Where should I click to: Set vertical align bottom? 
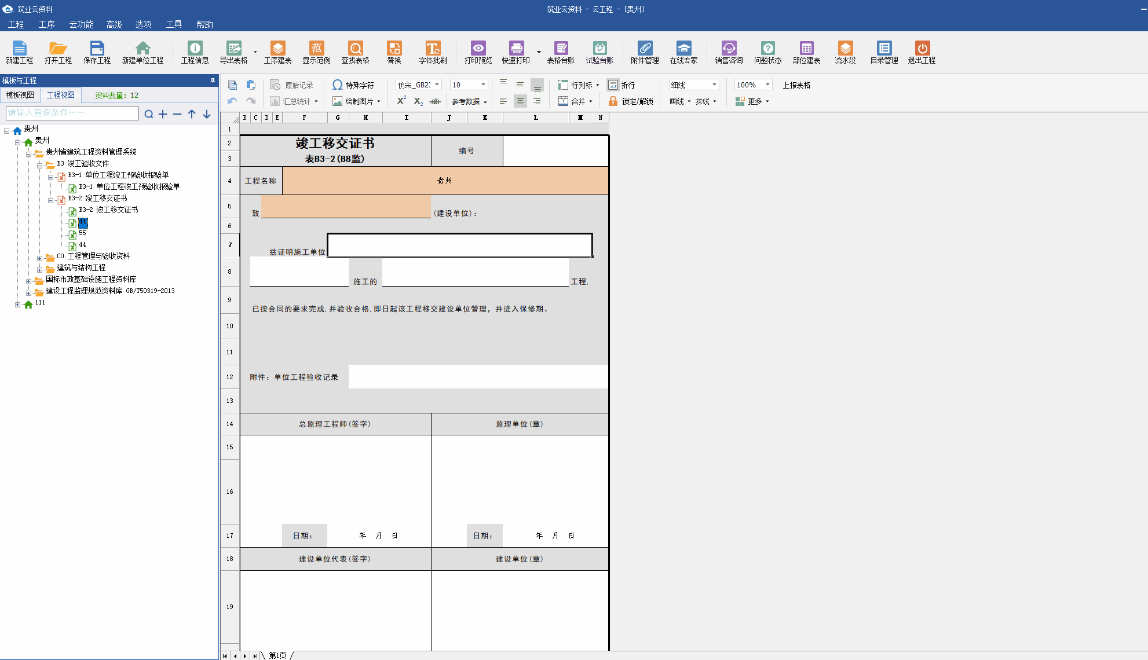tap(537, 86)
